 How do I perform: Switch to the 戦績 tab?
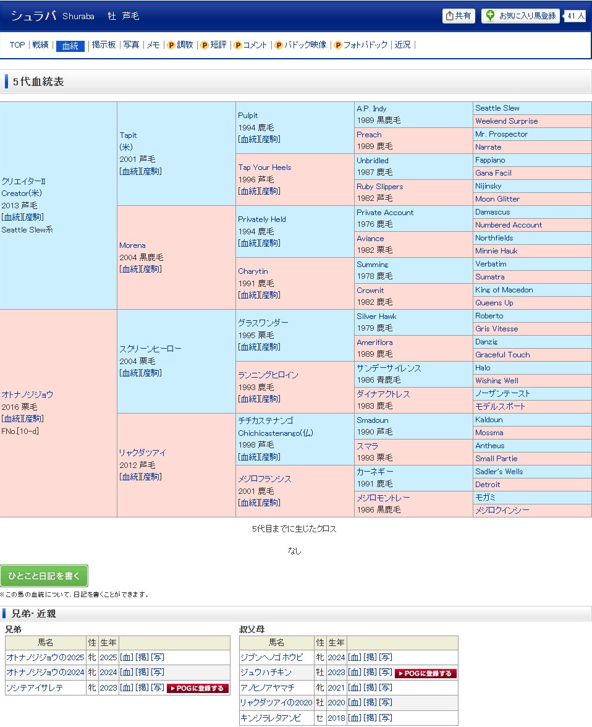click(x=40, y=45)
